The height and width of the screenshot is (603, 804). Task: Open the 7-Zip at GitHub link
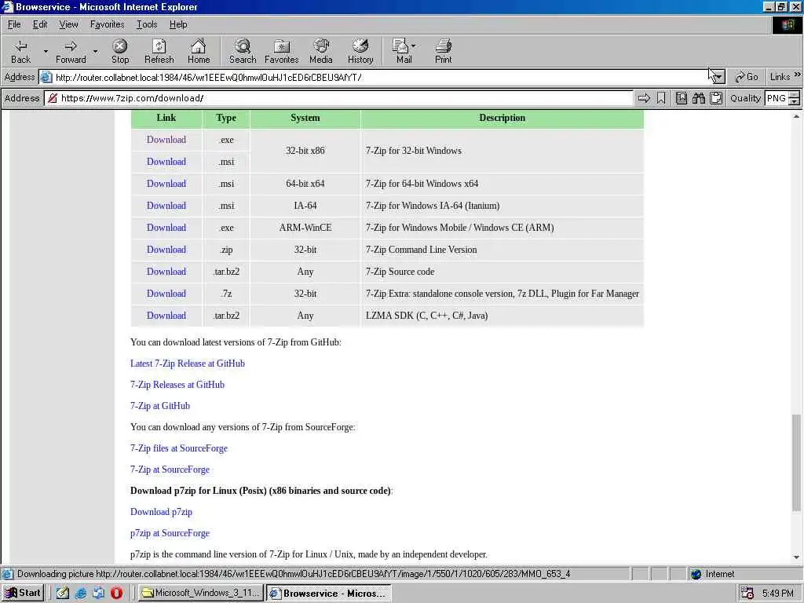[x=160, y=406]
